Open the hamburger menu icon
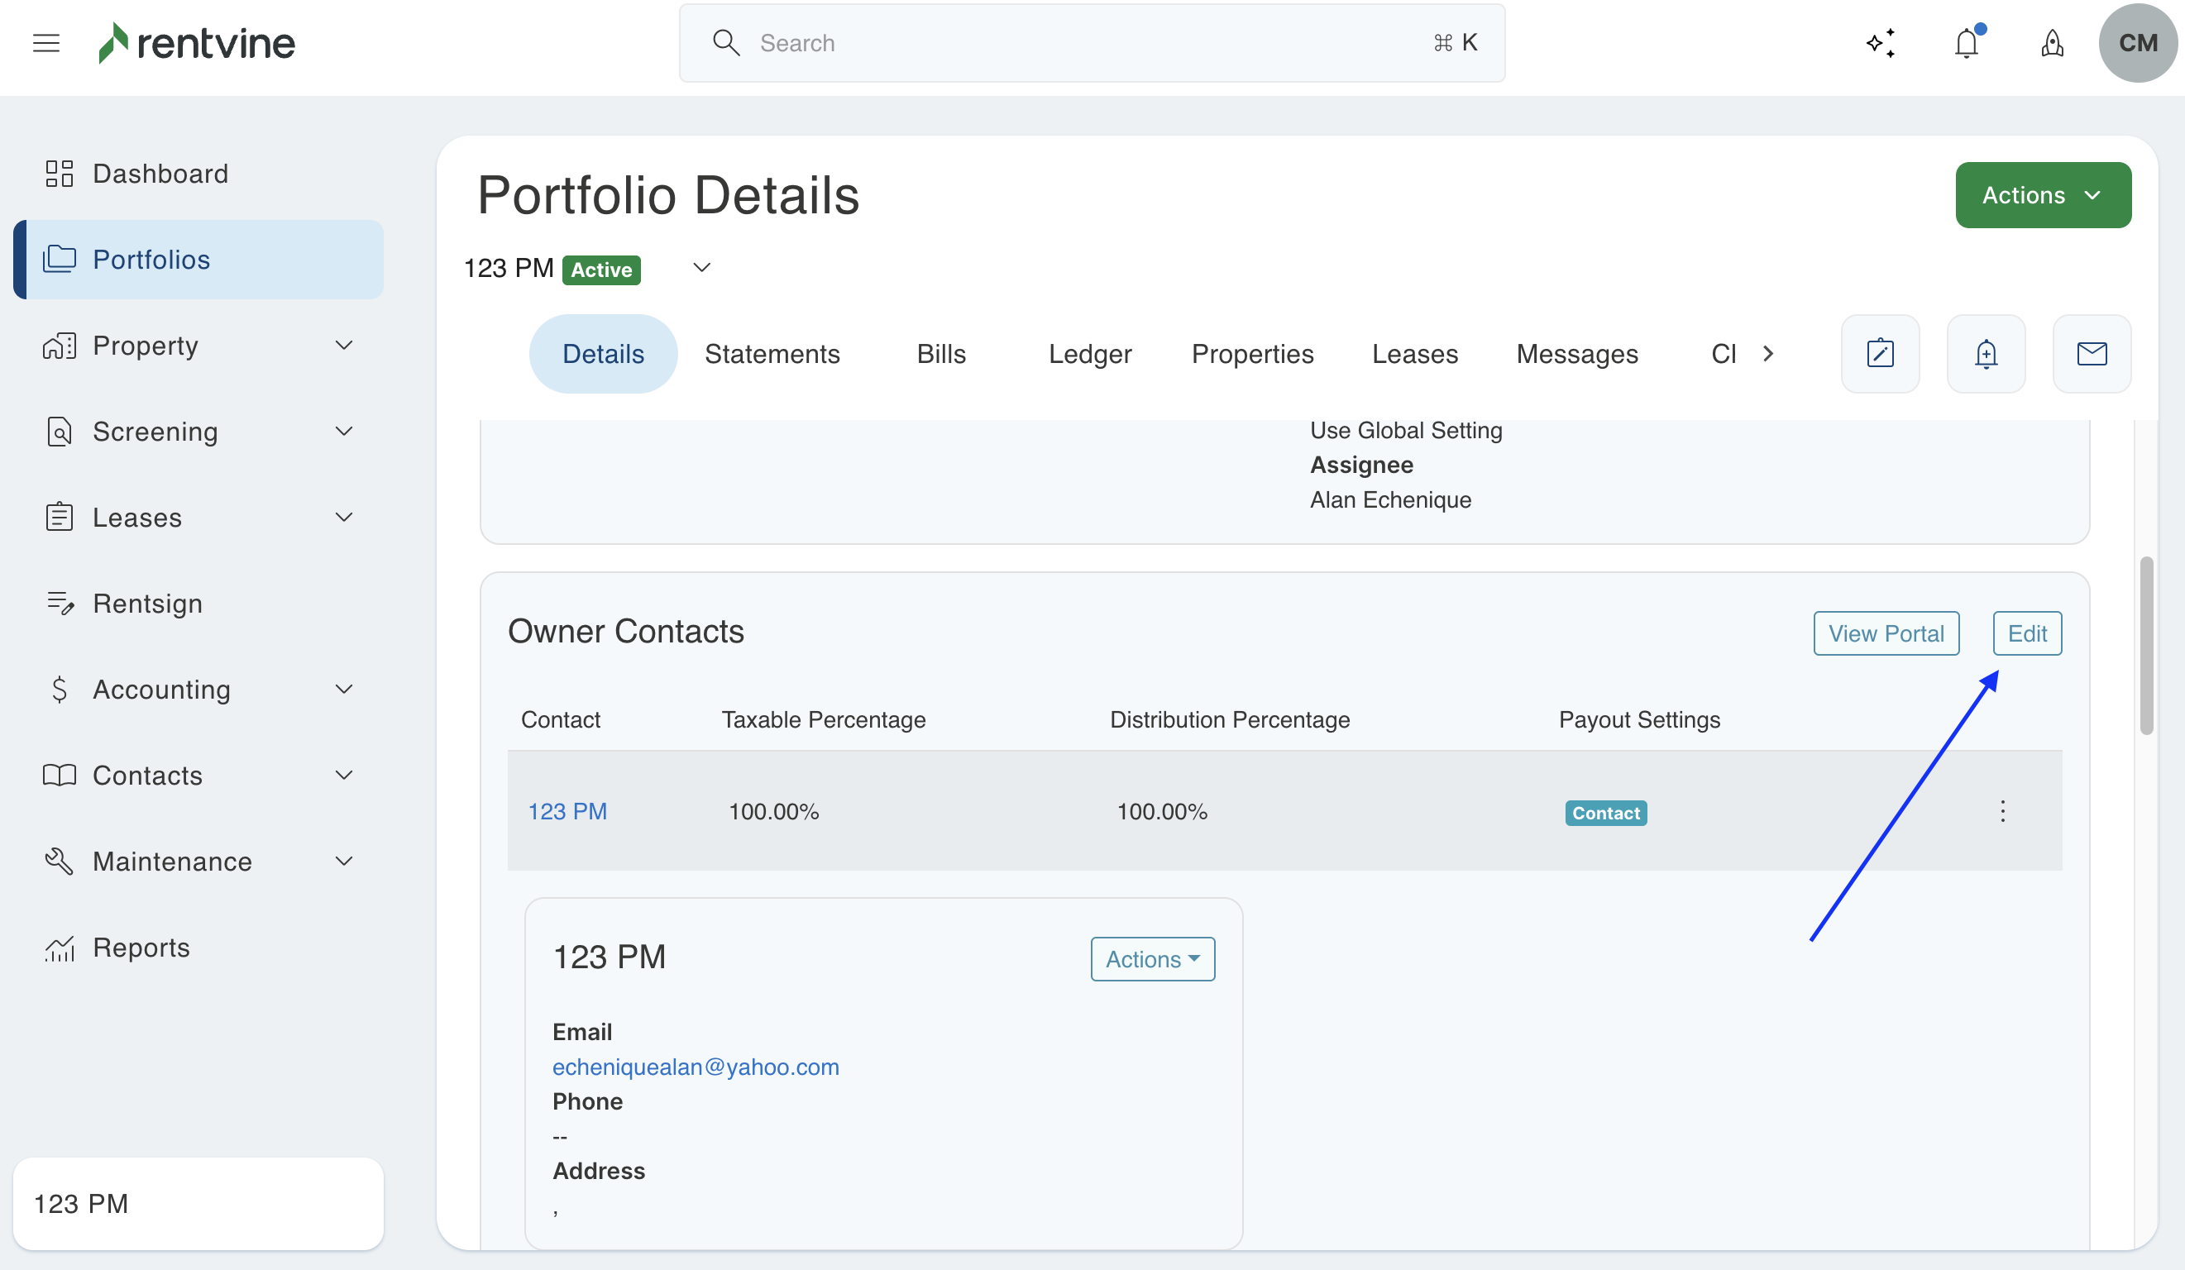 click(x=46, y=42)
